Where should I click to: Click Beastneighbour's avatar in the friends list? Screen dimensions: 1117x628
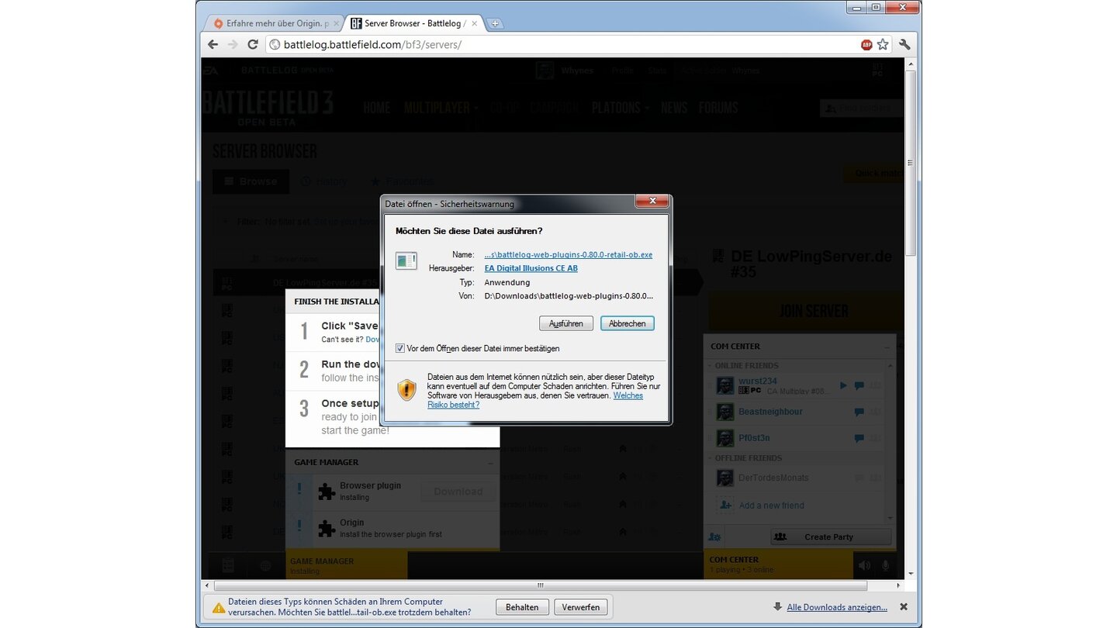pyautogui.click(x=724, y=412)
